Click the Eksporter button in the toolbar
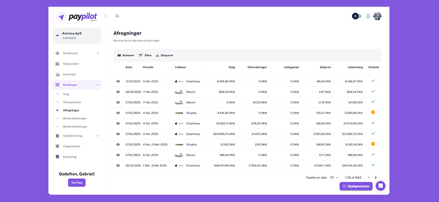This screenshot has width=439, height=202. 164,56
